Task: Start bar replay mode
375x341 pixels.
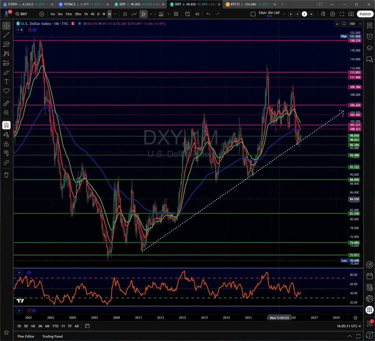Action: (x=197, y=14)
